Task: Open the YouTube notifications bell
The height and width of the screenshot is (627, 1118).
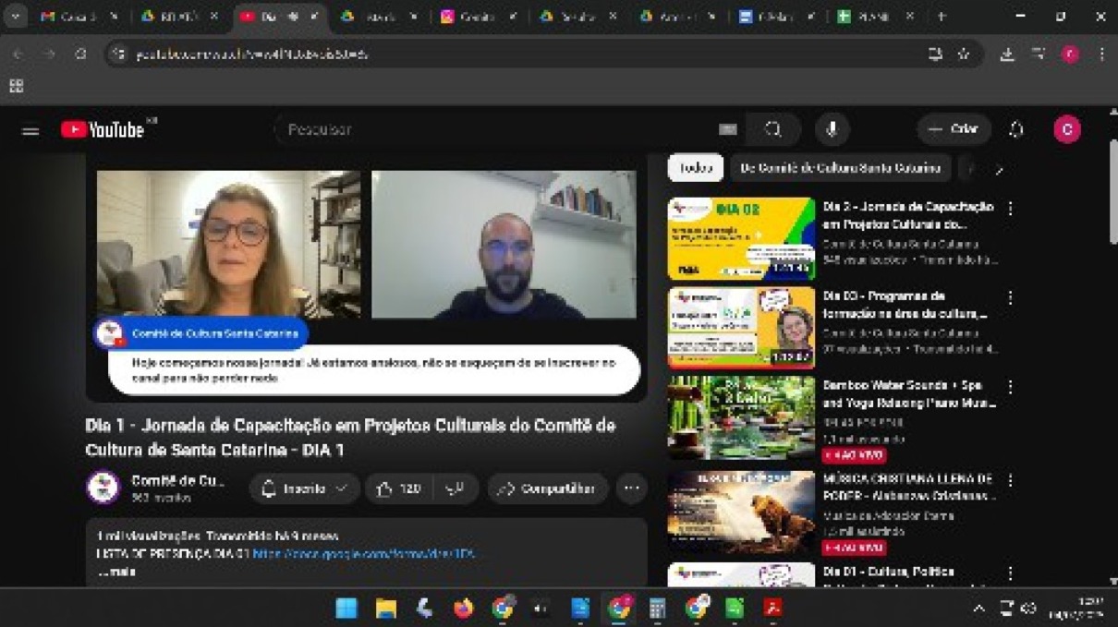Action: (x=1016, y=130)
